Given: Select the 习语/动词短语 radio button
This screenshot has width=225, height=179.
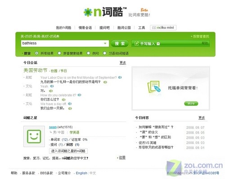Looking at the screenshot, I should 104,53.
